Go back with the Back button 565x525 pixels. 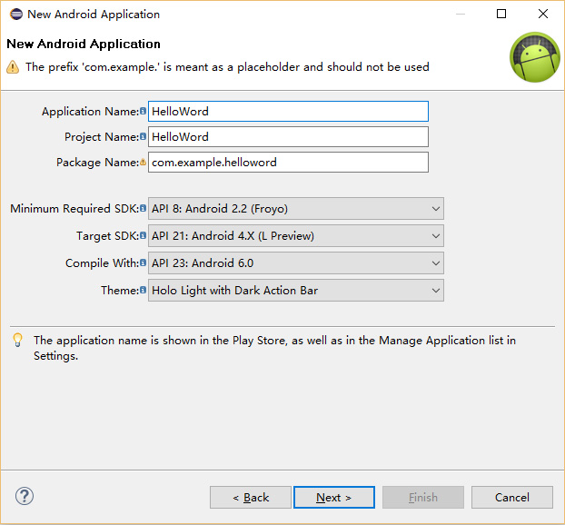[x=251, y=497]
